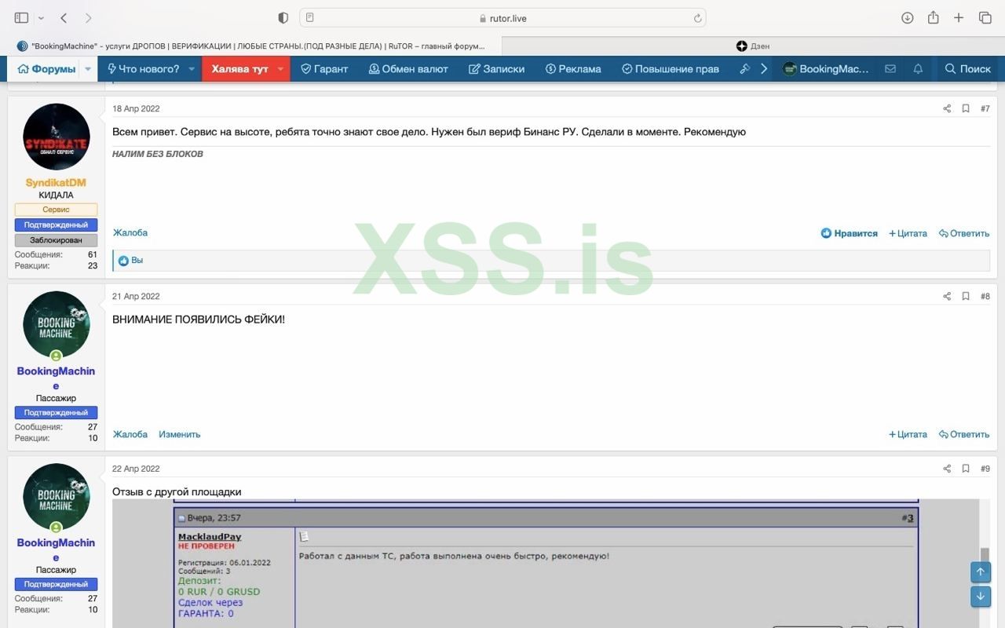
Task: Open a new Safari tab
Action: pos(959,17)
